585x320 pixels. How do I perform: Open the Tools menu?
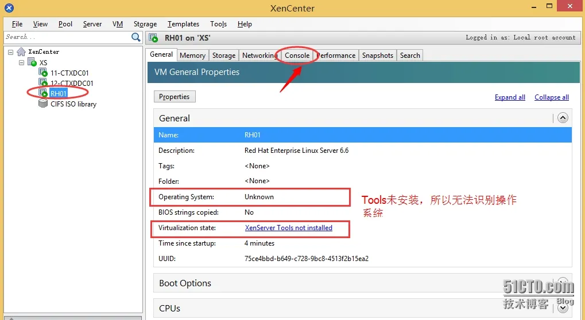coord(218,24)
